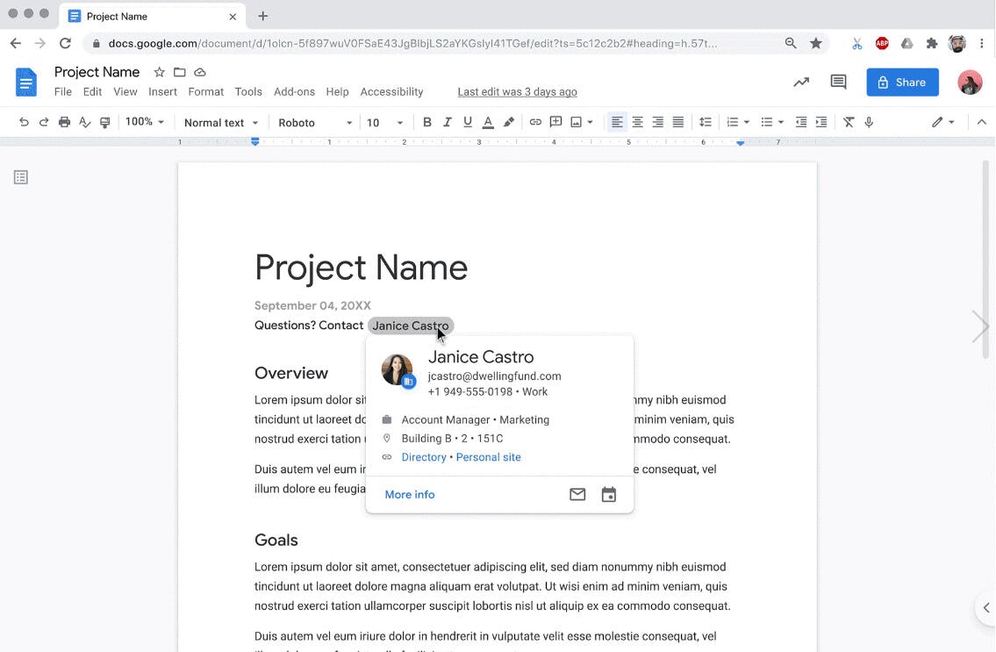Start voice typing via microphone icon
This screenshot has width=996, height=652.
(869, 122)
